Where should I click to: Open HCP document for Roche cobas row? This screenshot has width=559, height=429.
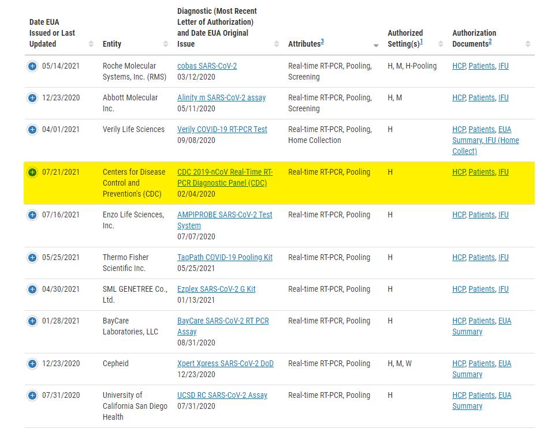tap(459, 66)
